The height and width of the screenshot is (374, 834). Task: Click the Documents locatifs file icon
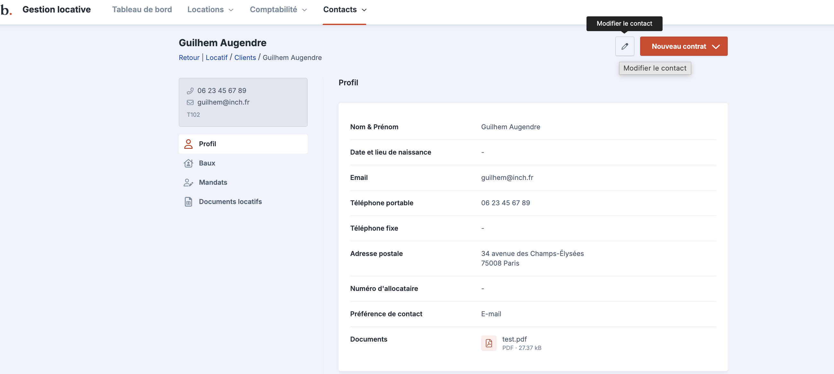188,201
